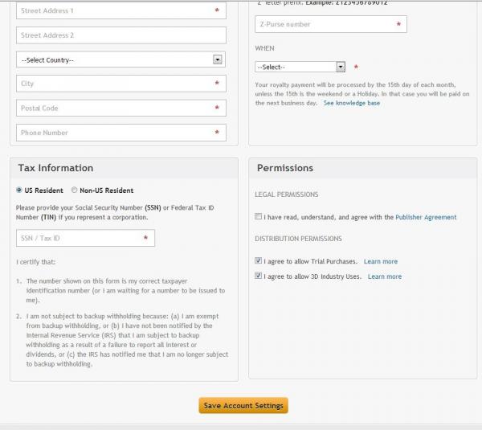Viewport: 482px width, 430px height.
Task: Click into the Phone Number field
Action: coord(121,133)
